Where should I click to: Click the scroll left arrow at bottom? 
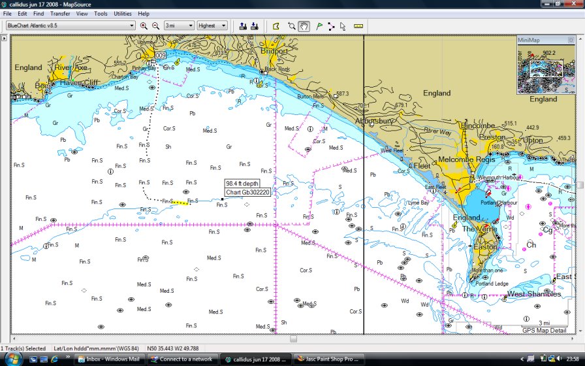point(14,339)
